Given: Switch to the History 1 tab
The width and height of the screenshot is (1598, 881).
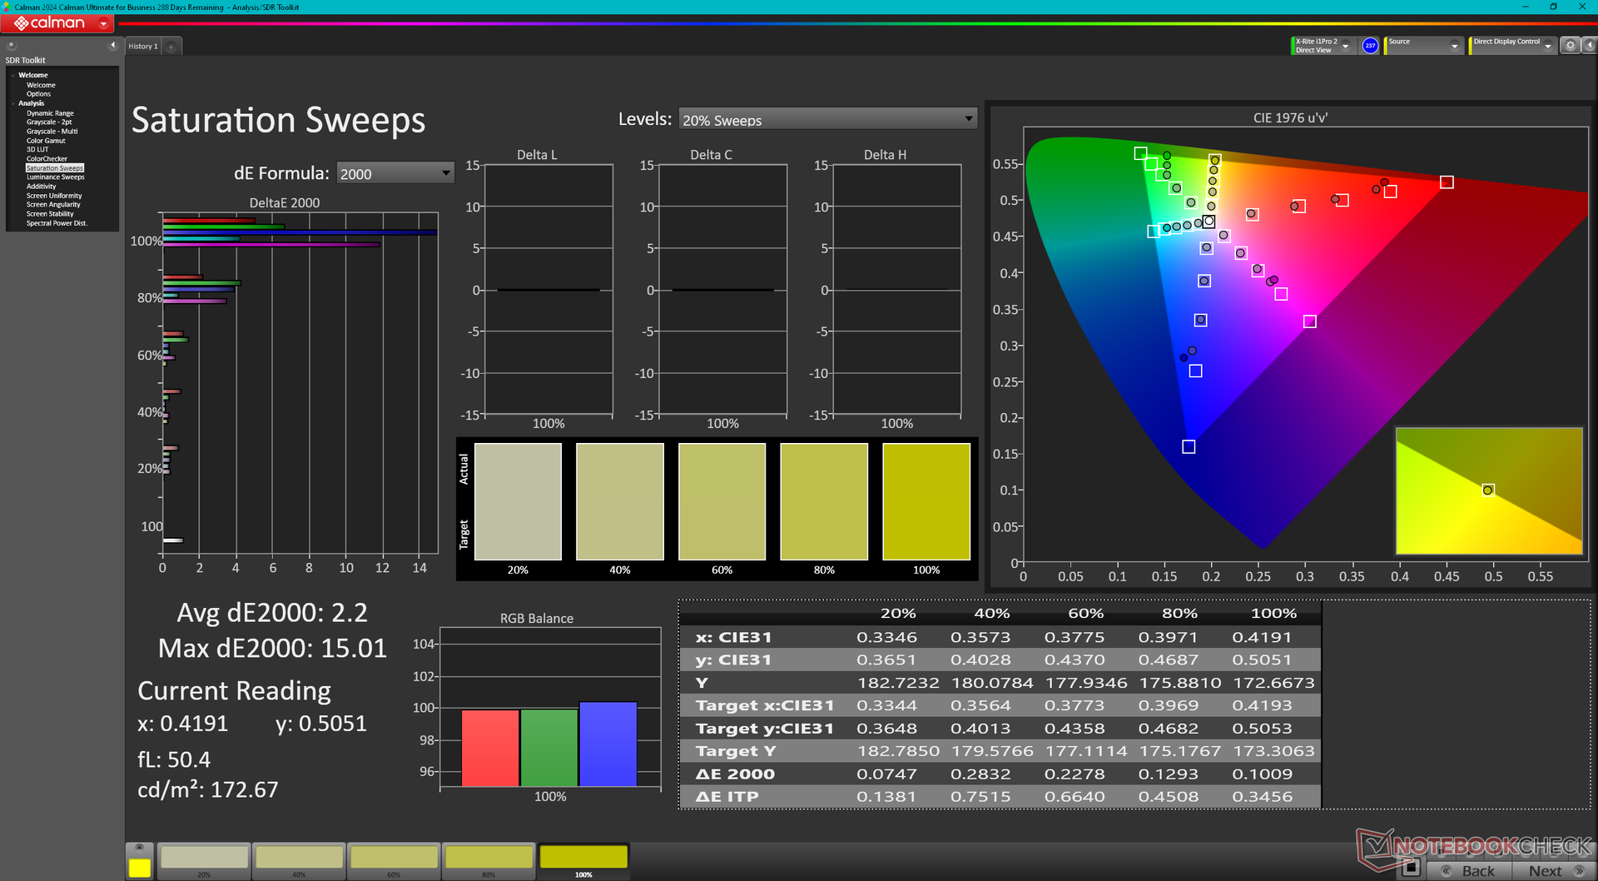Looking at the screenshot, I should [x=143, y=47].
